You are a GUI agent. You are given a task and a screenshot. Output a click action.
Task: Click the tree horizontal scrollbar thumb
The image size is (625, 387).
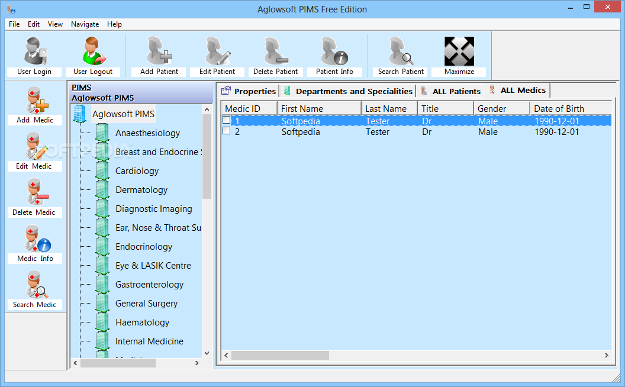(118, 363)
